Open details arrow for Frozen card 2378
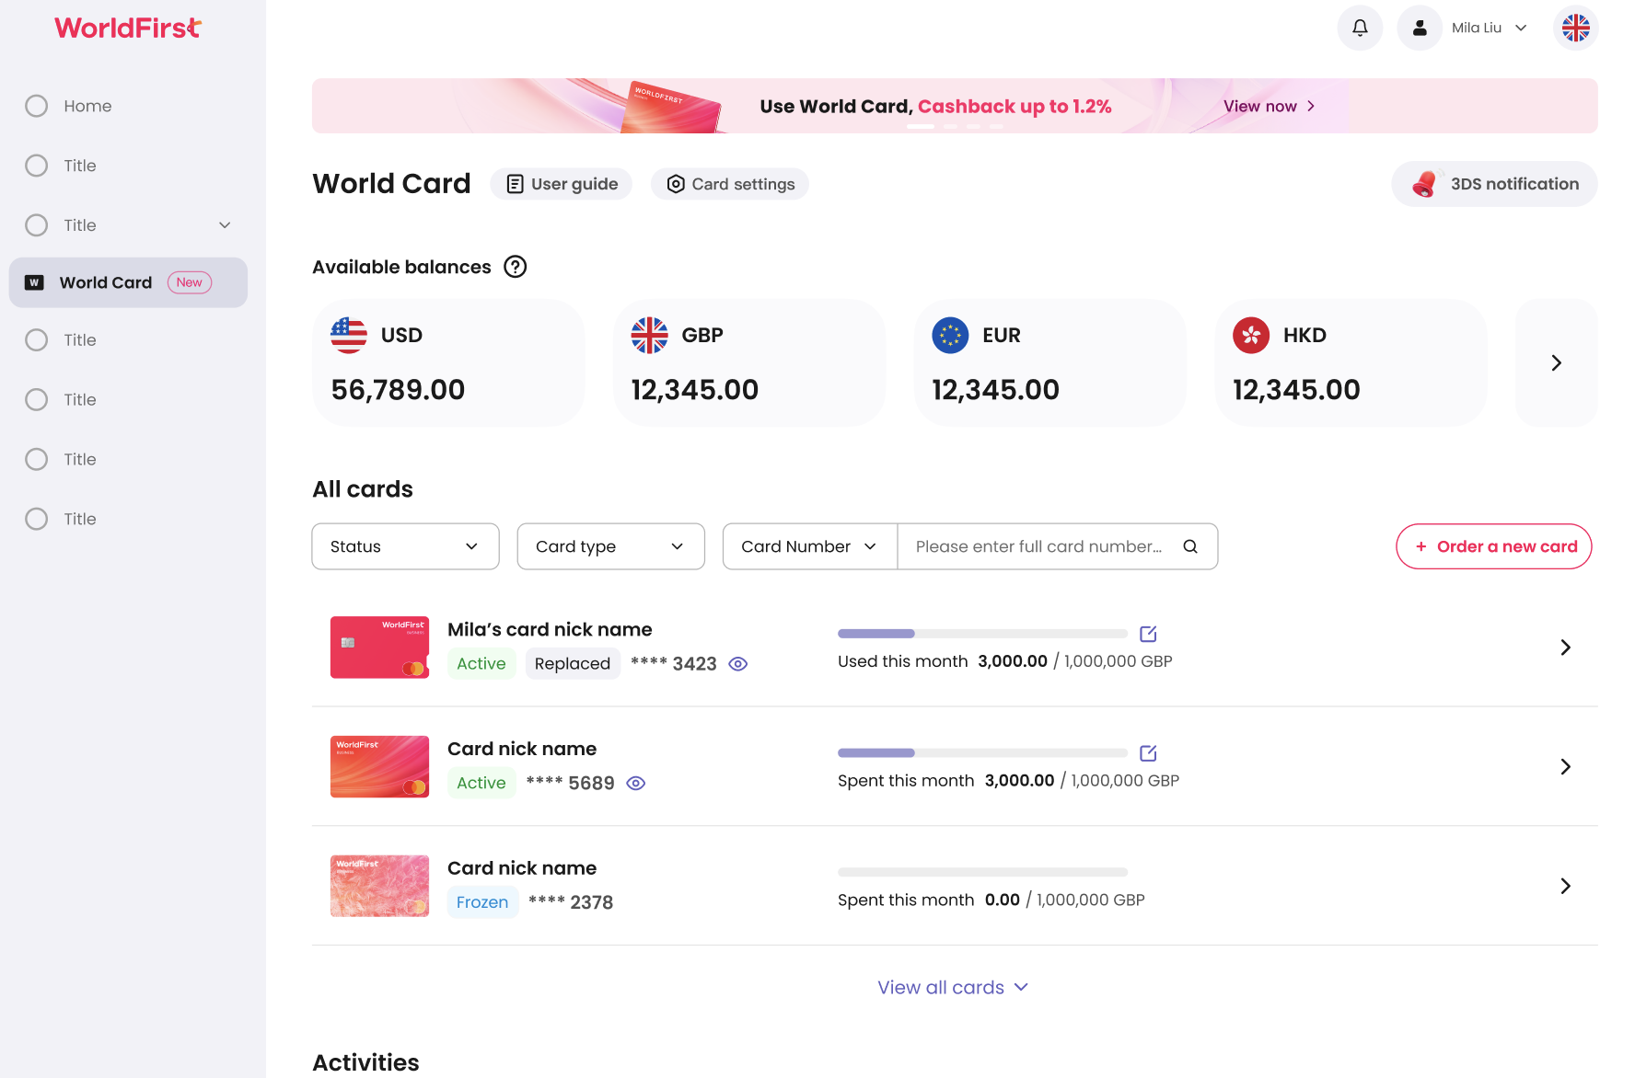This screenshot has height=1078, width=1635. pyautogui.click(x=1565, y=886)
